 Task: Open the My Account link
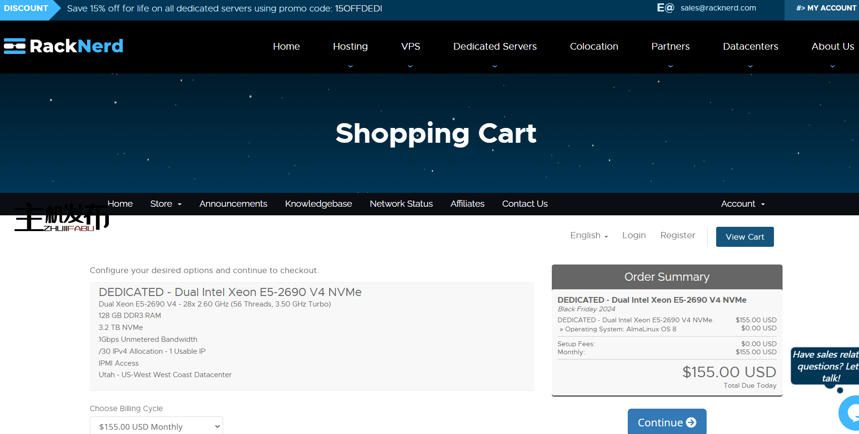(x=826, y=8)
